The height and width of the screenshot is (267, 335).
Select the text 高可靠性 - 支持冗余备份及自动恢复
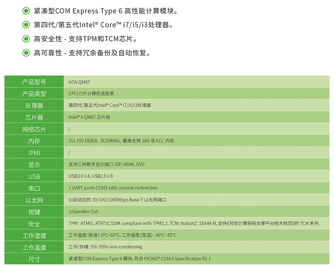[x=92, y=53]
